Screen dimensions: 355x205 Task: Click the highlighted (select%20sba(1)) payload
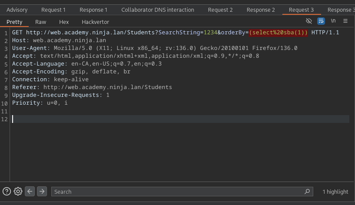[x=278, y=33]
